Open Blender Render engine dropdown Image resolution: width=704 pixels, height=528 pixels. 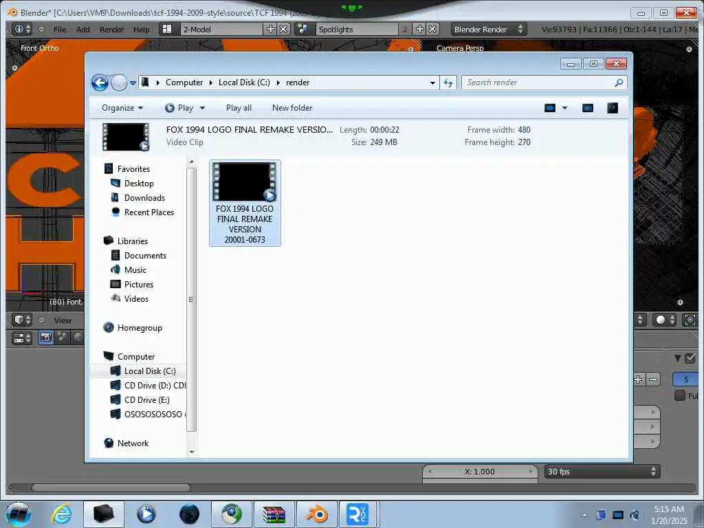tap(489, 29)
